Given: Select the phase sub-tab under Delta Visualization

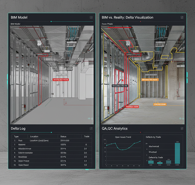Looking at the screenshot, I should coord(107,24).
